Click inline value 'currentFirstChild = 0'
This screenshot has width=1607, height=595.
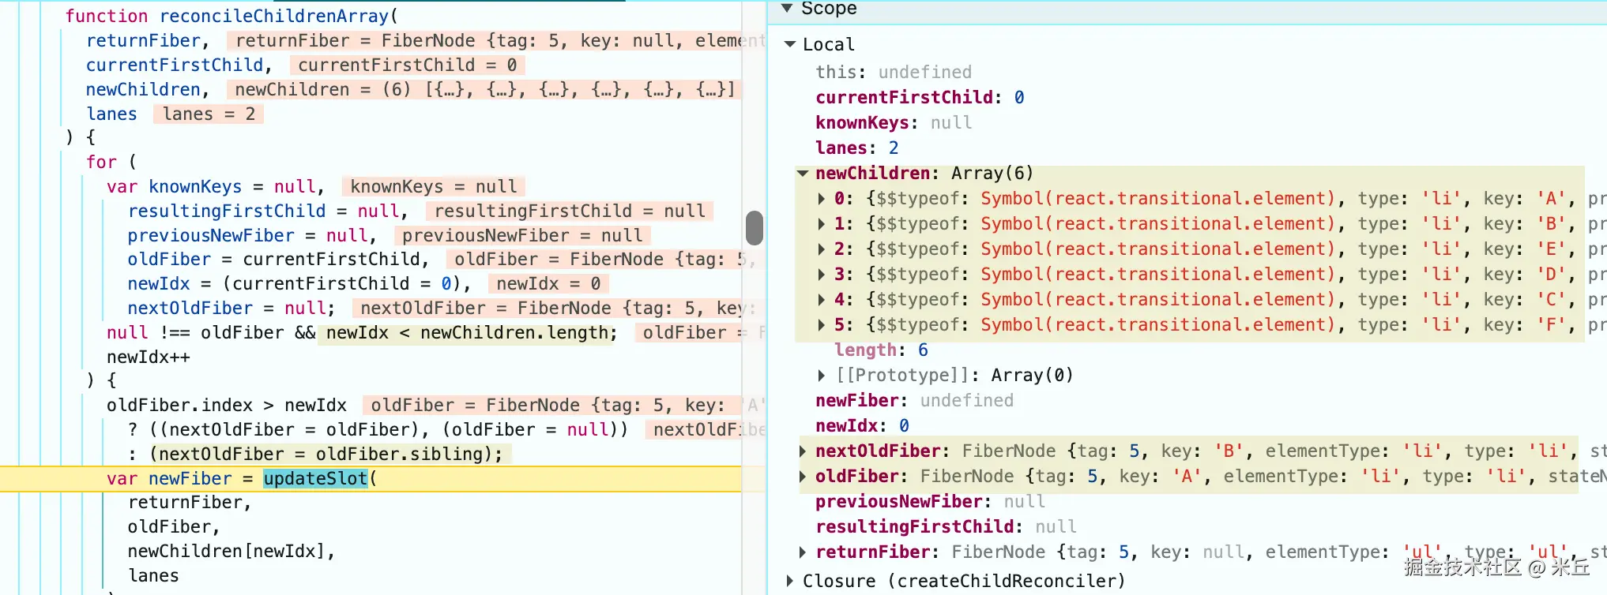407,65
